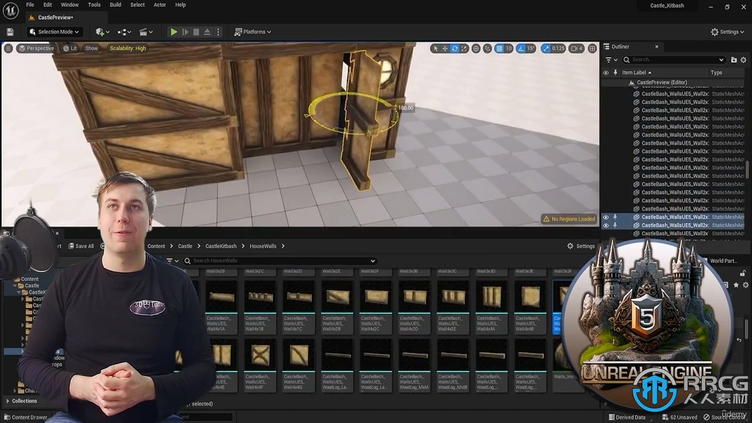
Task: Open the Selection Mode dropdown
Action: pyautogui.click(x=55, y=32)
